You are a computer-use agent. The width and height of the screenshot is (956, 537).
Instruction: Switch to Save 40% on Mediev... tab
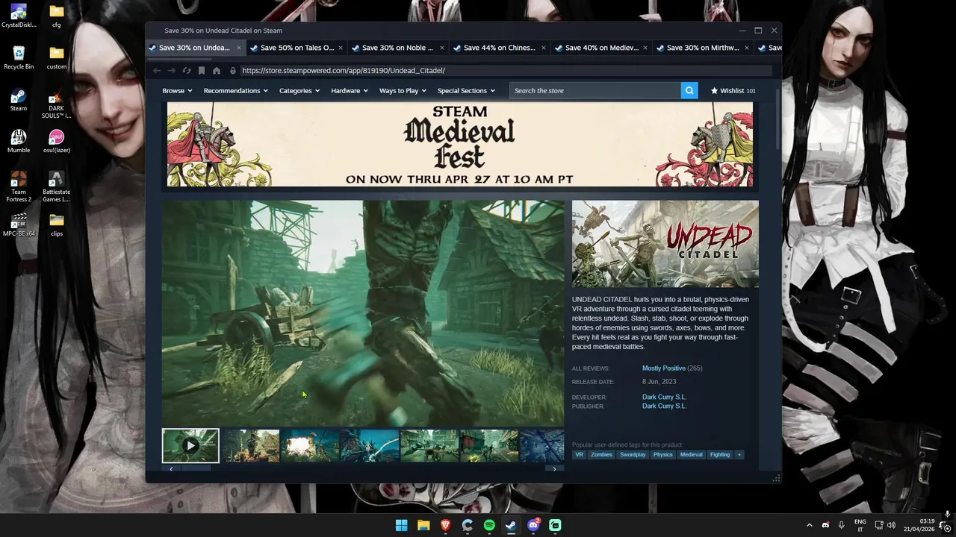coord(601,48)
